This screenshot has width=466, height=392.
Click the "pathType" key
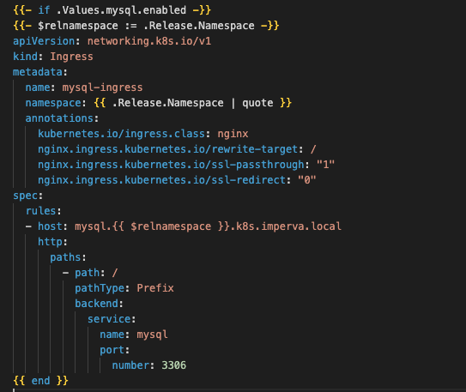tap(100, 288)
